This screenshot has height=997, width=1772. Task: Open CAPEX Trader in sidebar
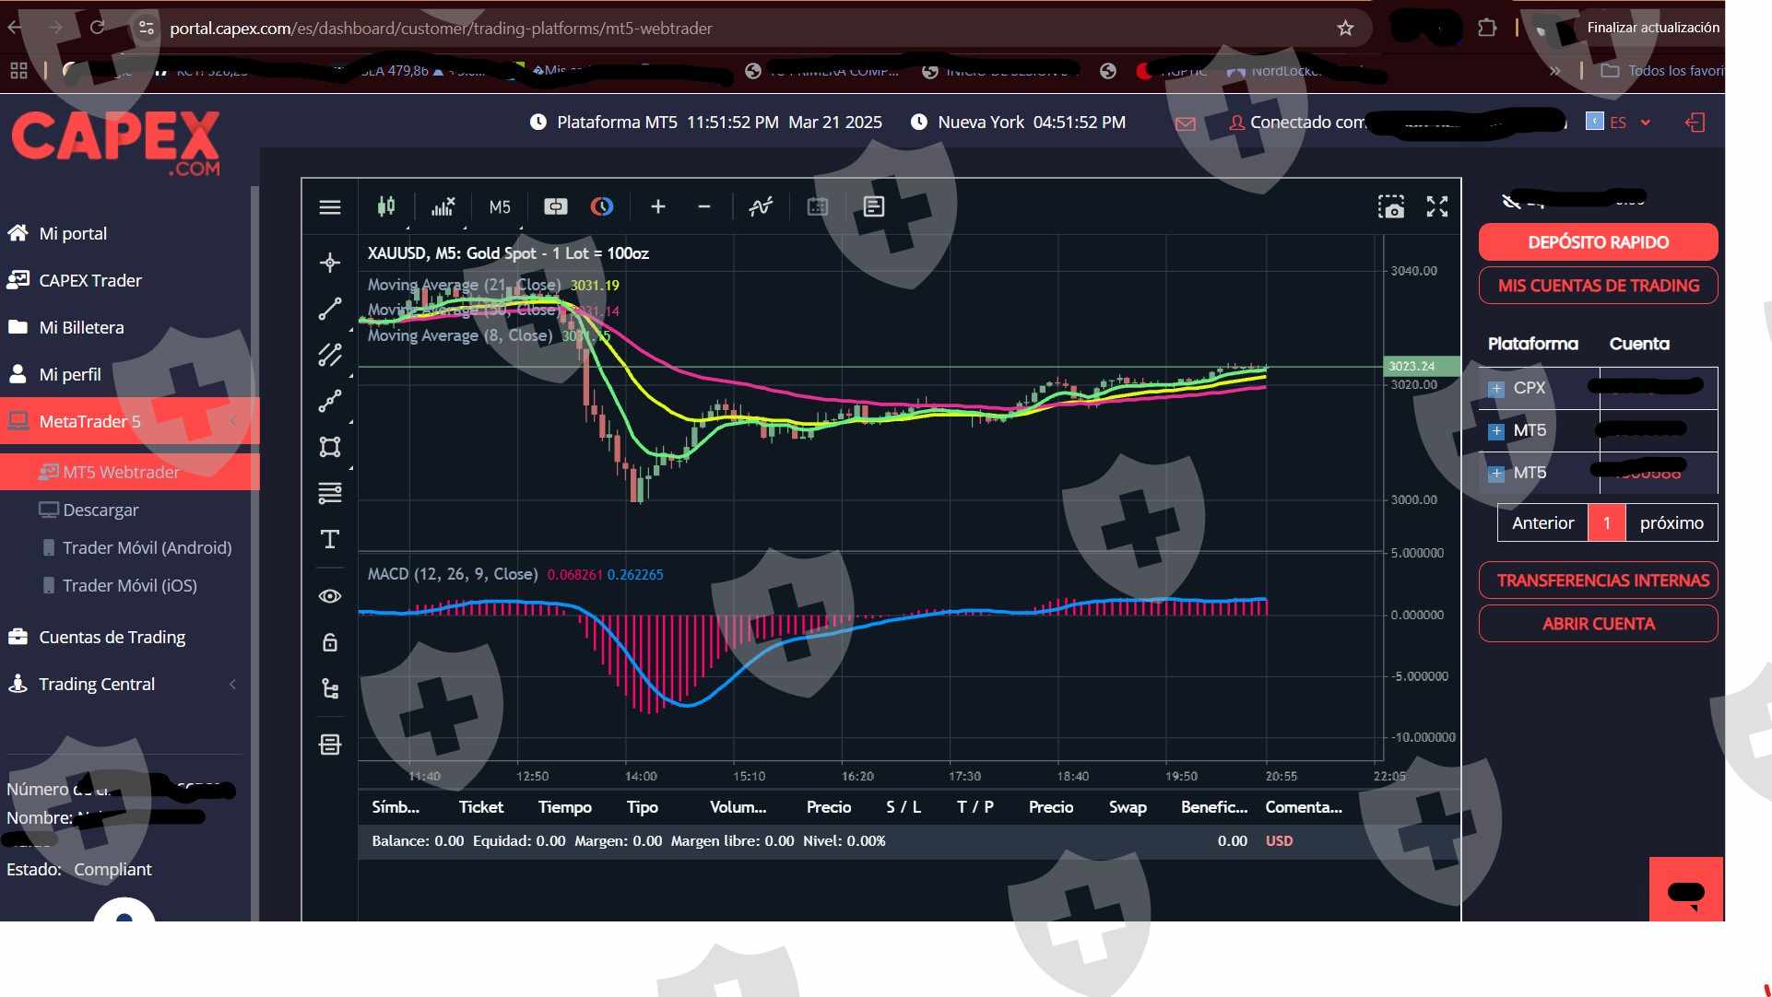pyautogui.click(x=89, y=280)
